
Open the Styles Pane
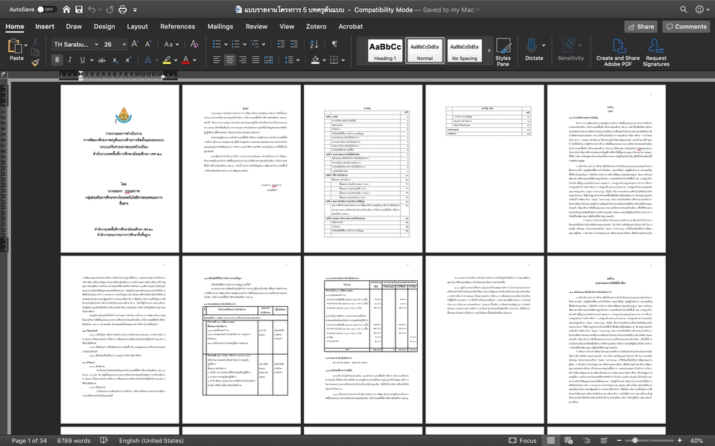coord(503,52)
